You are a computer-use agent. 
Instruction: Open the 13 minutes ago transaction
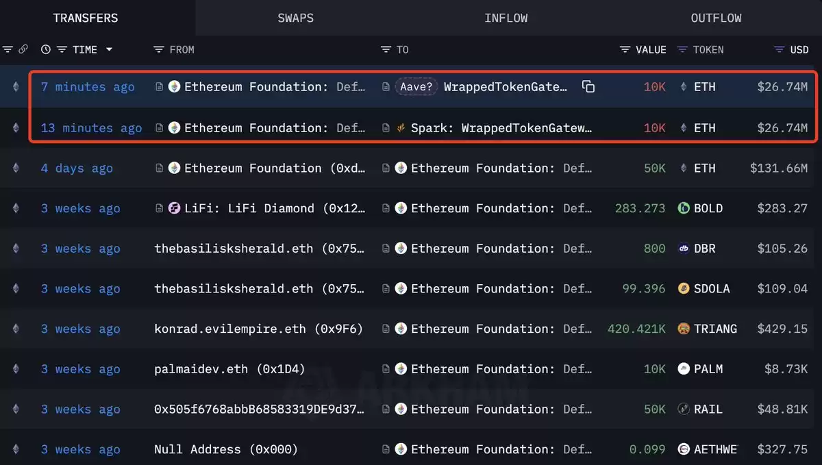(x=91, y=128)
